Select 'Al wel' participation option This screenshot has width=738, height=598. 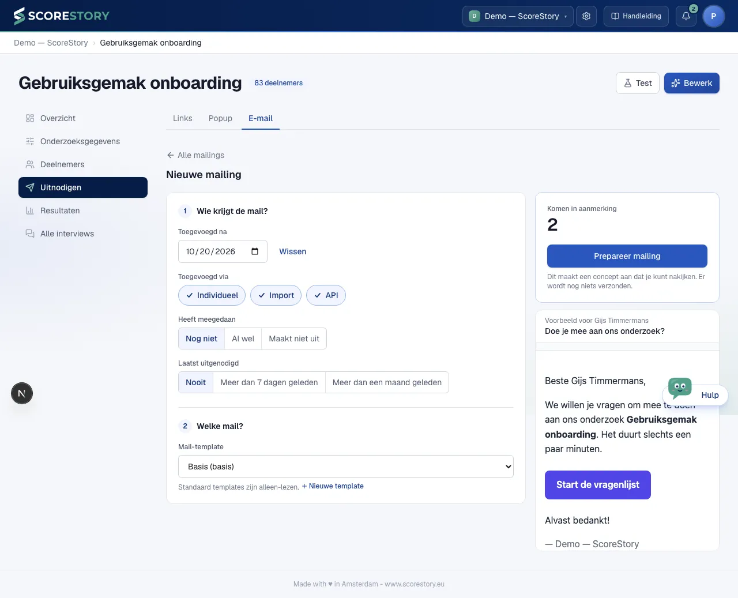tap(243, 339)
